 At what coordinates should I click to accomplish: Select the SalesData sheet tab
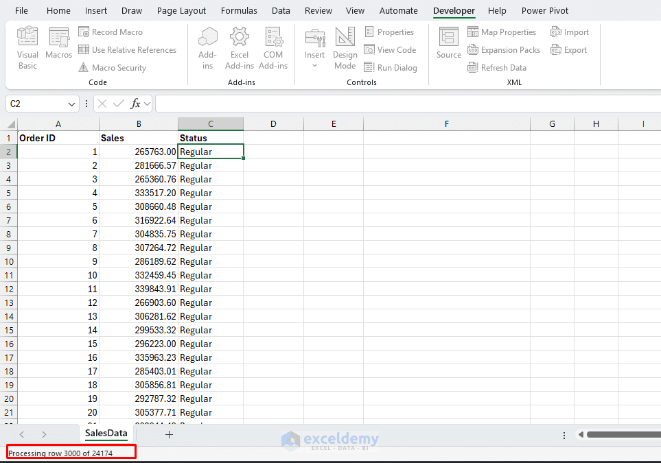(106, 434)
